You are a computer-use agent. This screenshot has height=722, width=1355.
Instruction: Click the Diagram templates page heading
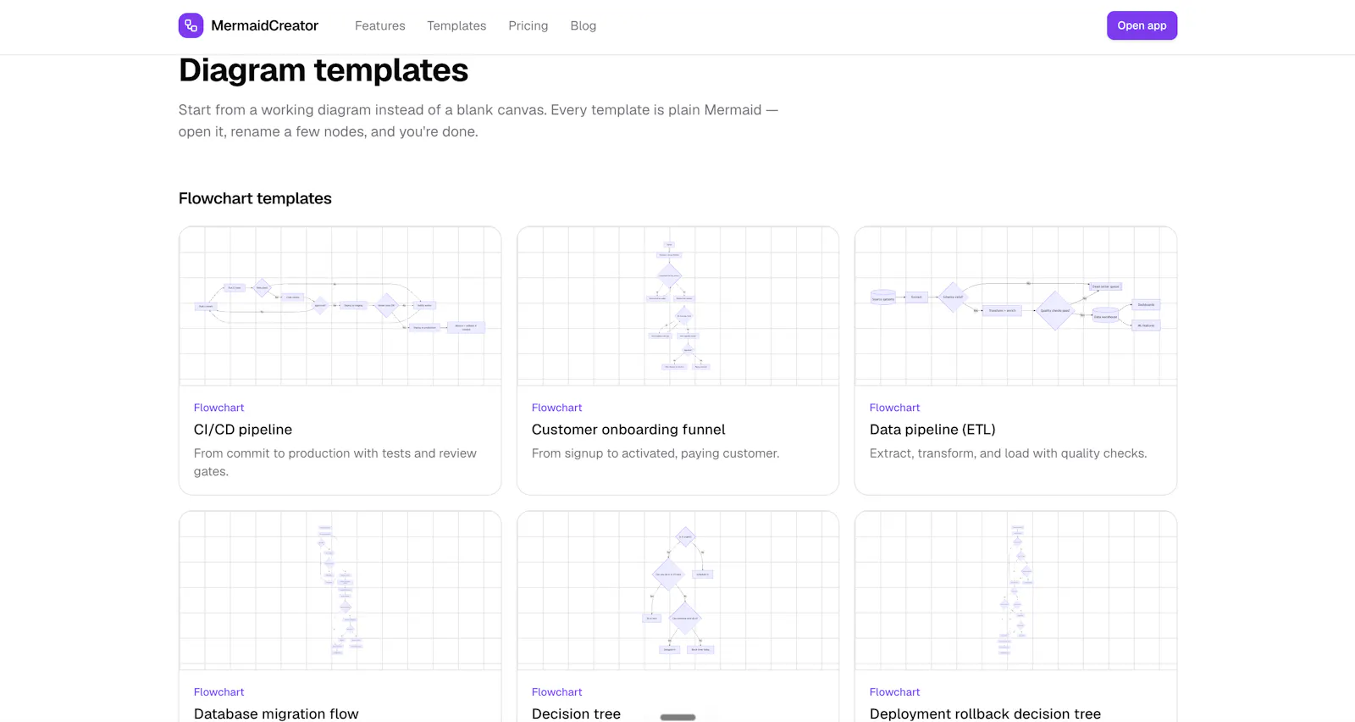tap(324, 70)
